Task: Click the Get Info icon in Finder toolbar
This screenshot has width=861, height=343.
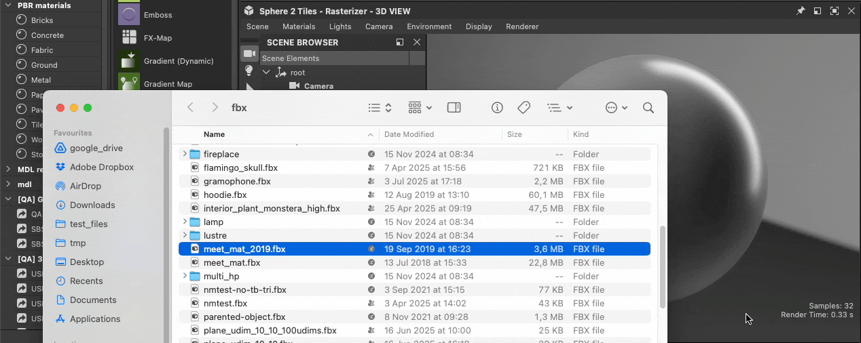Action: pyautogui.click(x=497, y=108)
